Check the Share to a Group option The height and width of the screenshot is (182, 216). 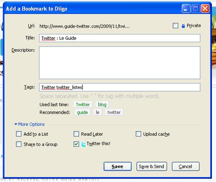(x=19, y=144)
